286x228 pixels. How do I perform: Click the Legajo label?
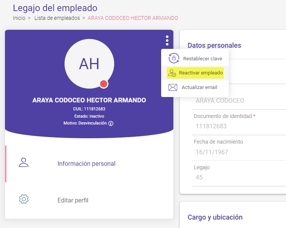coord(202,167)
